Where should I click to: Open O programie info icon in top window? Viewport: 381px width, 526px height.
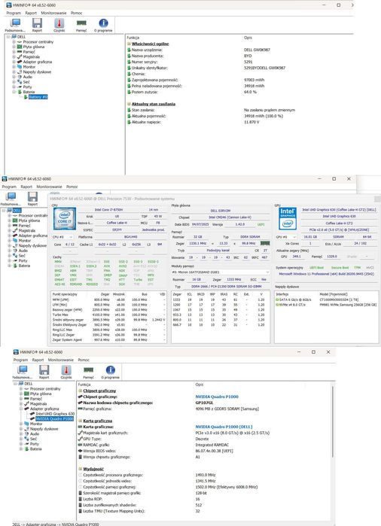pos(103,25)
